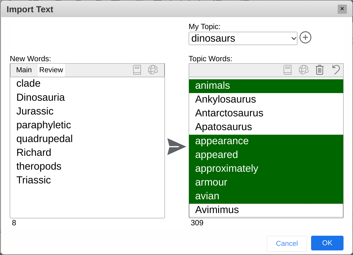Select the word clade in New Words
The width and height of the screenshot is (353, 255).
coord(87,84)
